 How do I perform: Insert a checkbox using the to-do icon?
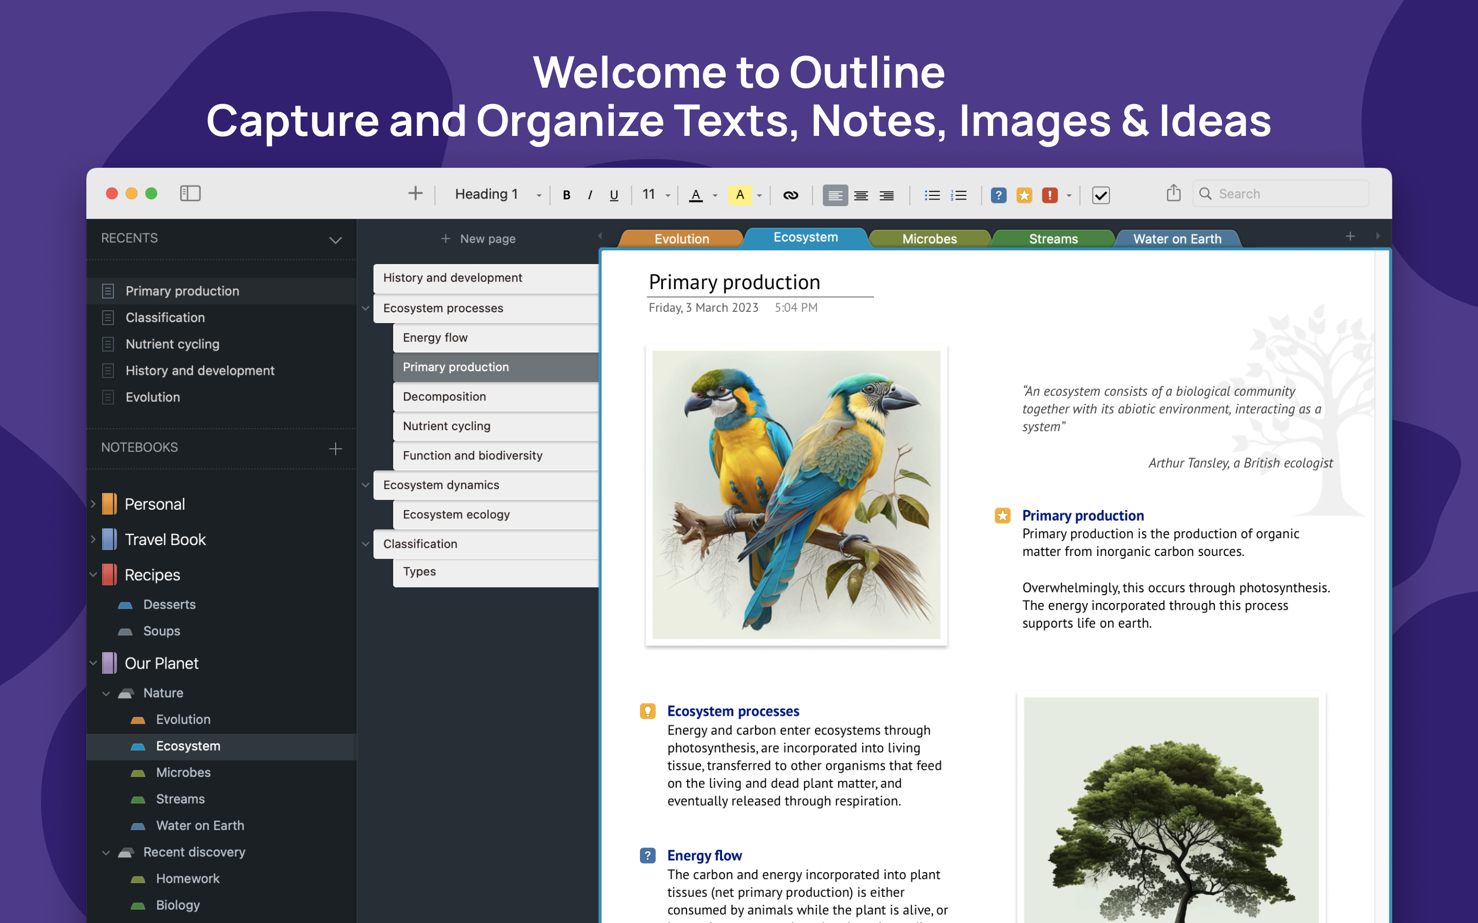(1101, 195)
